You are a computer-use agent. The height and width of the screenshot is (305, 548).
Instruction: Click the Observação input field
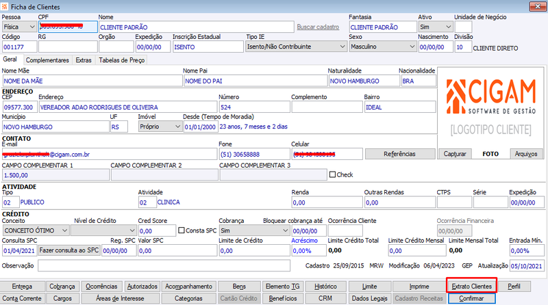point(164,265)
